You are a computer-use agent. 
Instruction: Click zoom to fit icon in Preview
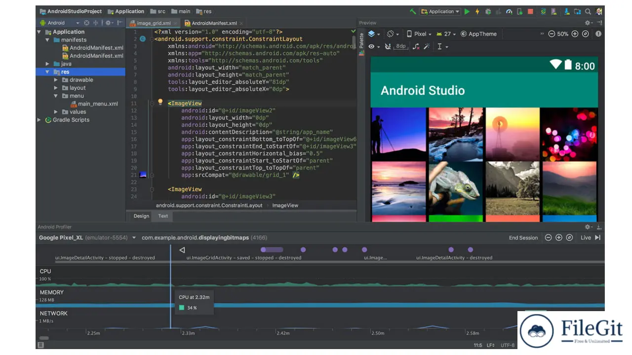(x=586, y=34)
